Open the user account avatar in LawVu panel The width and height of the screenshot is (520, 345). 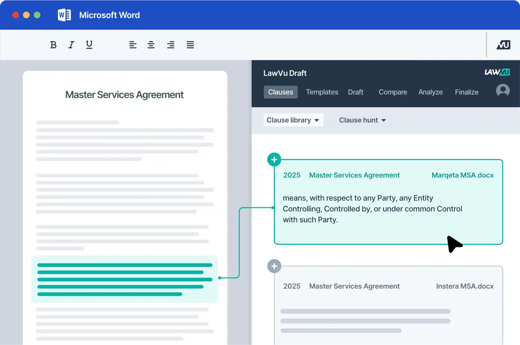pos(502,90)
